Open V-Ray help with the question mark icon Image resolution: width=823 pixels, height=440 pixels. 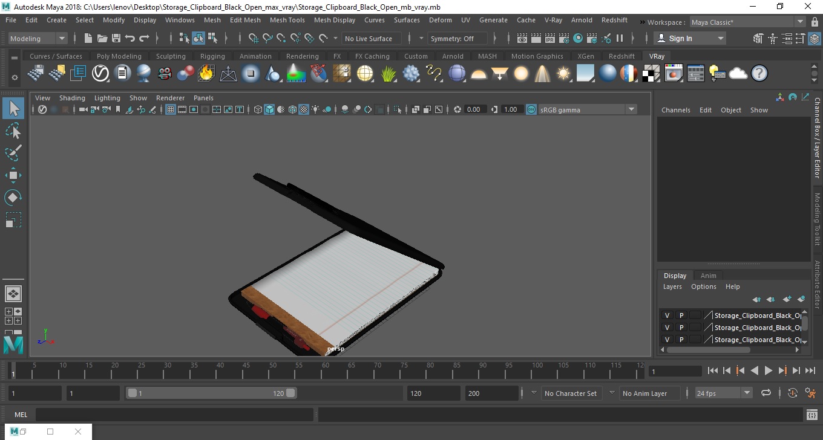[759, 74]
